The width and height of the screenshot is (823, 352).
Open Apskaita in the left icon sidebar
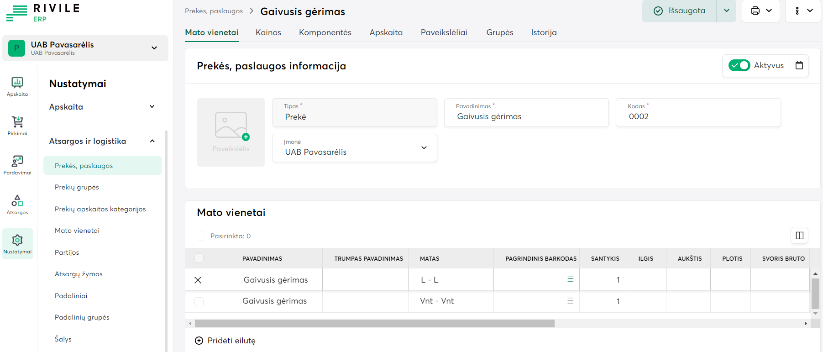(17, 86)
